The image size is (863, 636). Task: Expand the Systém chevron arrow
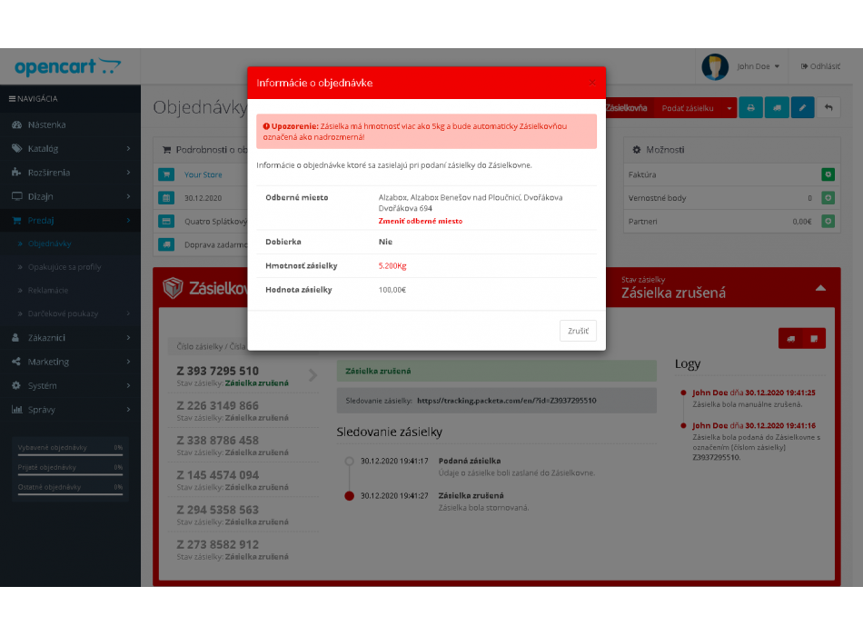128,385
